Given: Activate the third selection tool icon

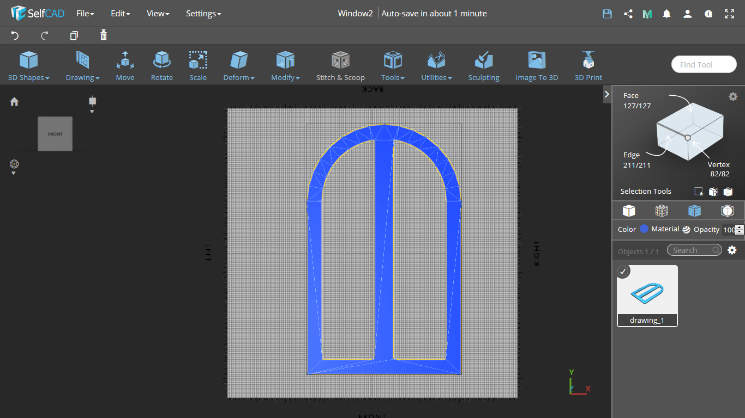Looking at the screenshot, I should tap(728, 192).
